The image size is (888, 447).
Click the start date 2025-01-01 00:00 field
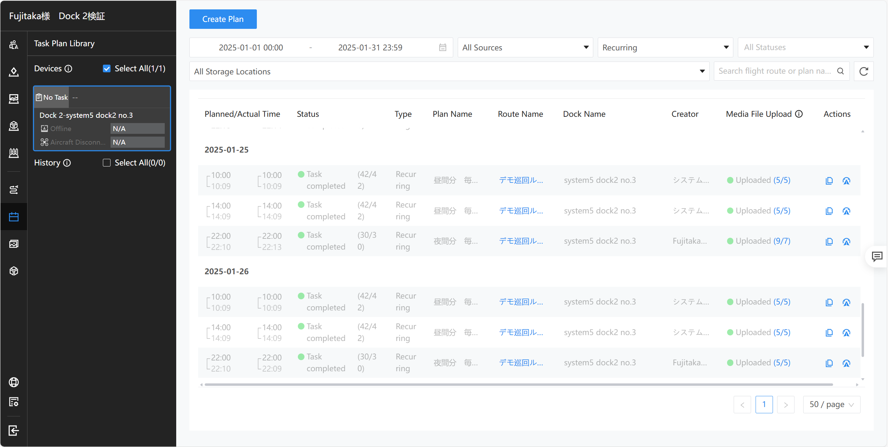pyautogui.click(x=251, y=48)
